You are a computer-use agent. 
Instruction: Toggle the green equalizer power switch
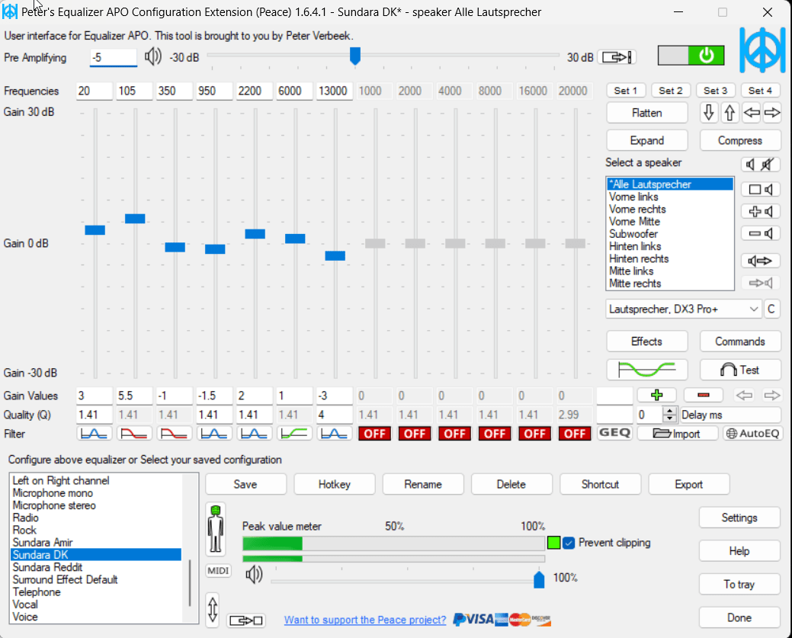(x=691, y=56)
